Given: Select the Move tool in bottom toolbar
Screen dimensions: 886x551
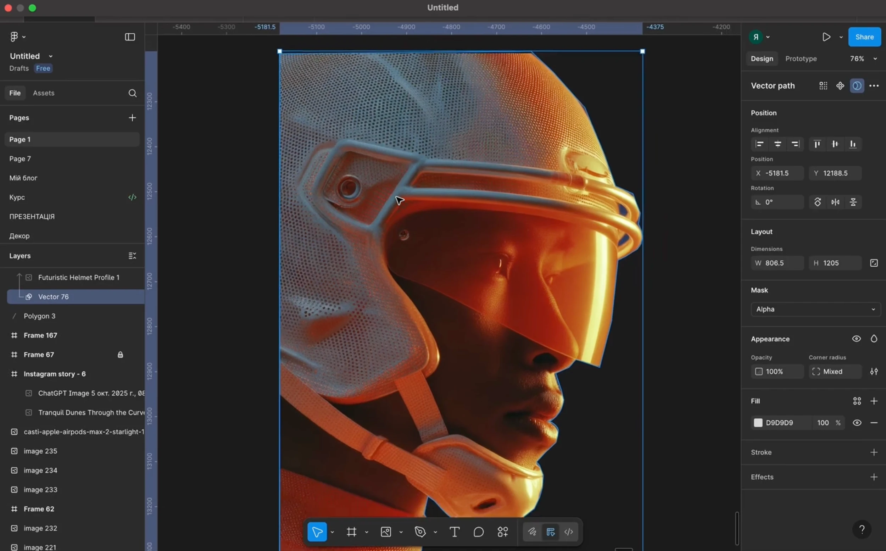Looking at the screenshot, I should (317, 532).
